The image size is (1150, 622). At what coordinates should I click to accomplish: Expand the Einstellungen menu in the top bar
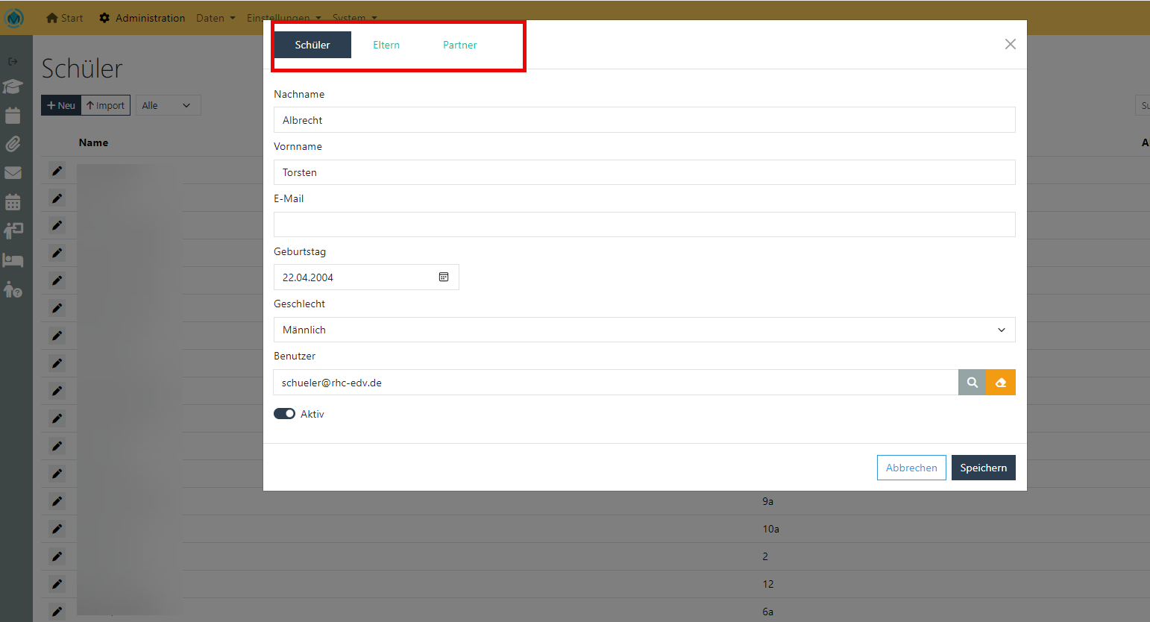(x=284, y=18)
